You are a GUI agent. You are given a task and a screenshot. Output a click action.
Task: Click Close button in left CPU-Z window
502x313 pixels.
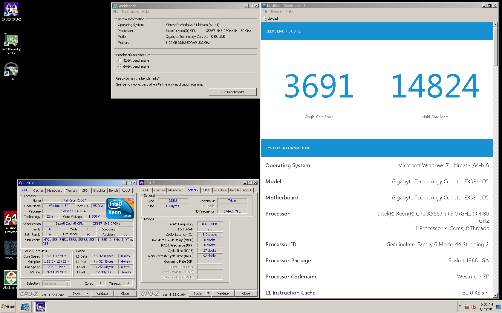click(125, 294)
